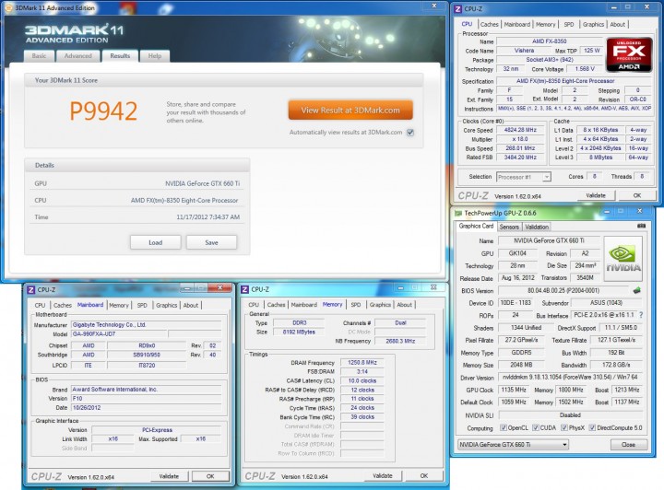Image resolution: width=664 pixels, height=490 pixels.
Task: Click the CPU-Z Mainboard window title icon
Action: coord(31,289)
